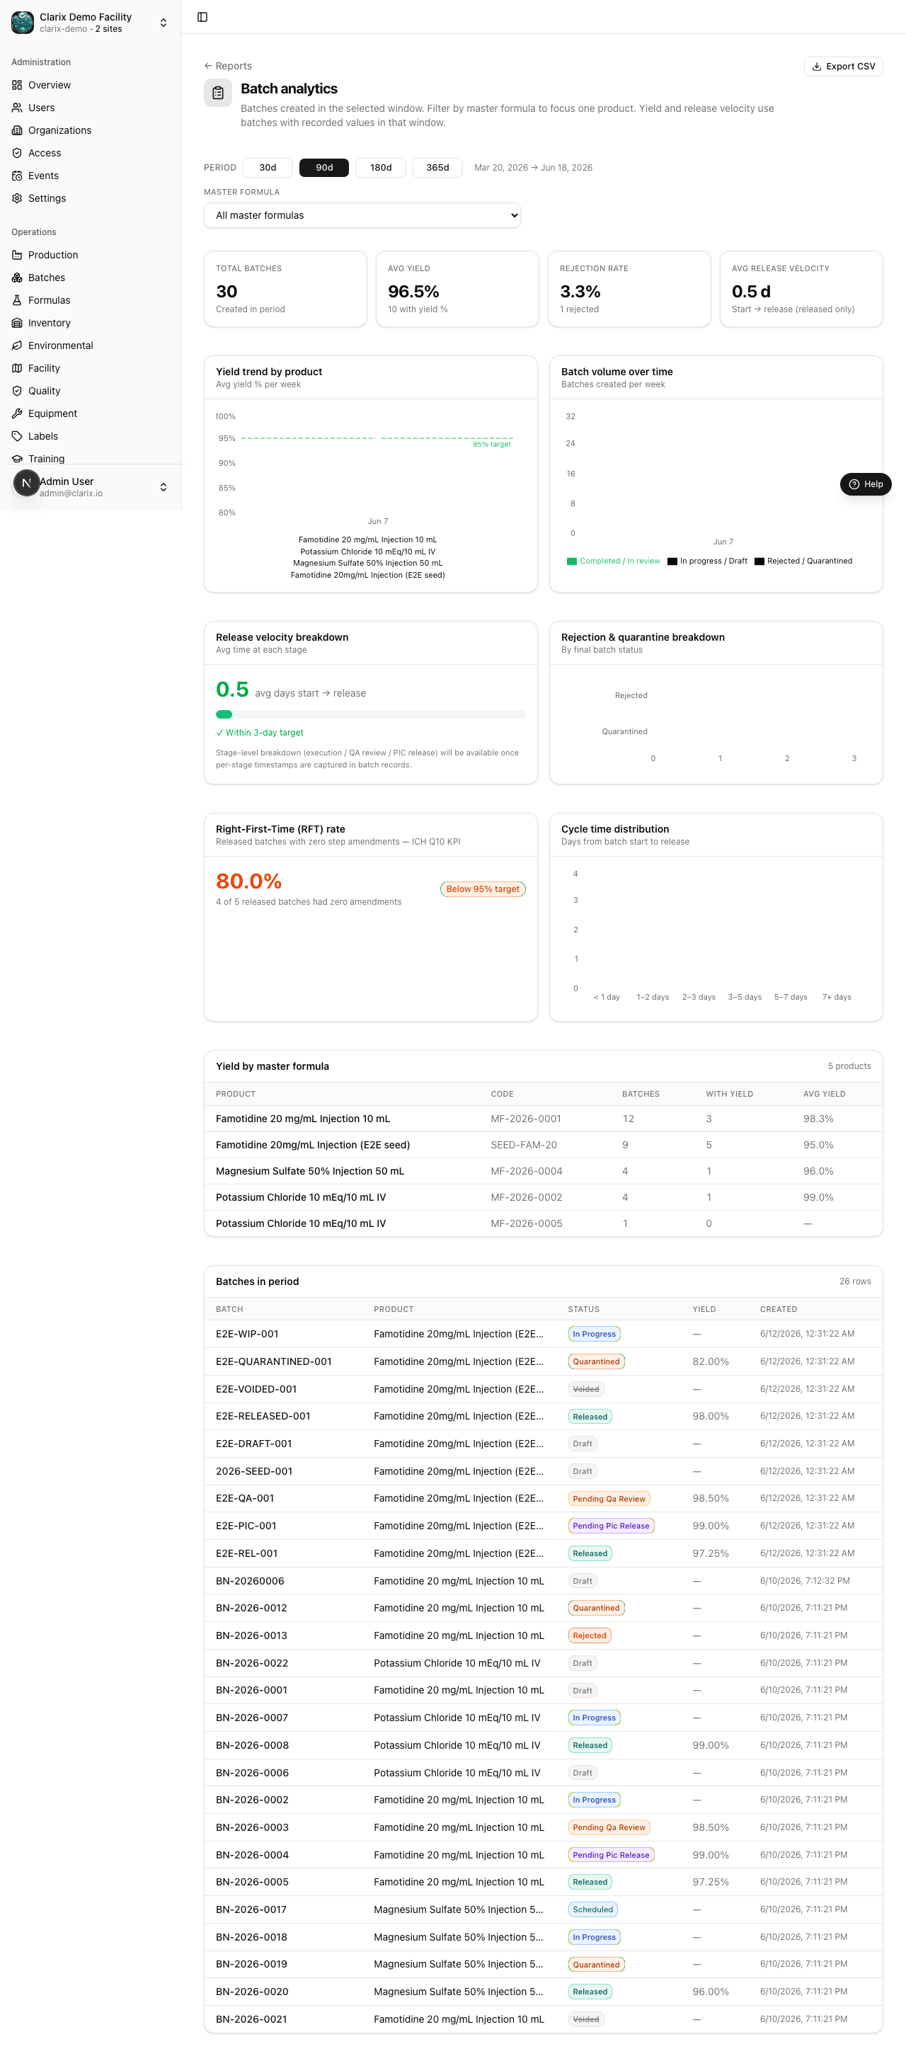Click Magnesium Sulfate 50% Injection 50 mL row
The image size is (906, 2056).
click(x=543, y=1171)
